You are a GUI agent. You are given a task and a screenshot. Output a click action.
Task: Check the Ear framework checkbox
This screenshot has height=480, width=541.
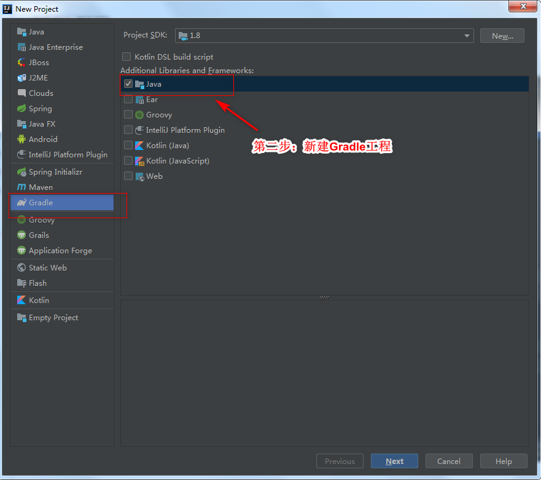[128, 100]
